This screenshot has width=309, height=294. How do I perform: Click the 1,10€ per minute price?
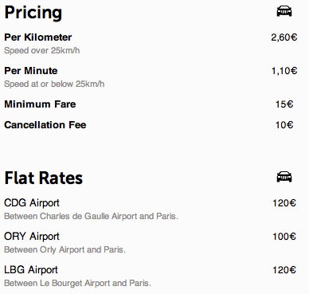(284, 71)
